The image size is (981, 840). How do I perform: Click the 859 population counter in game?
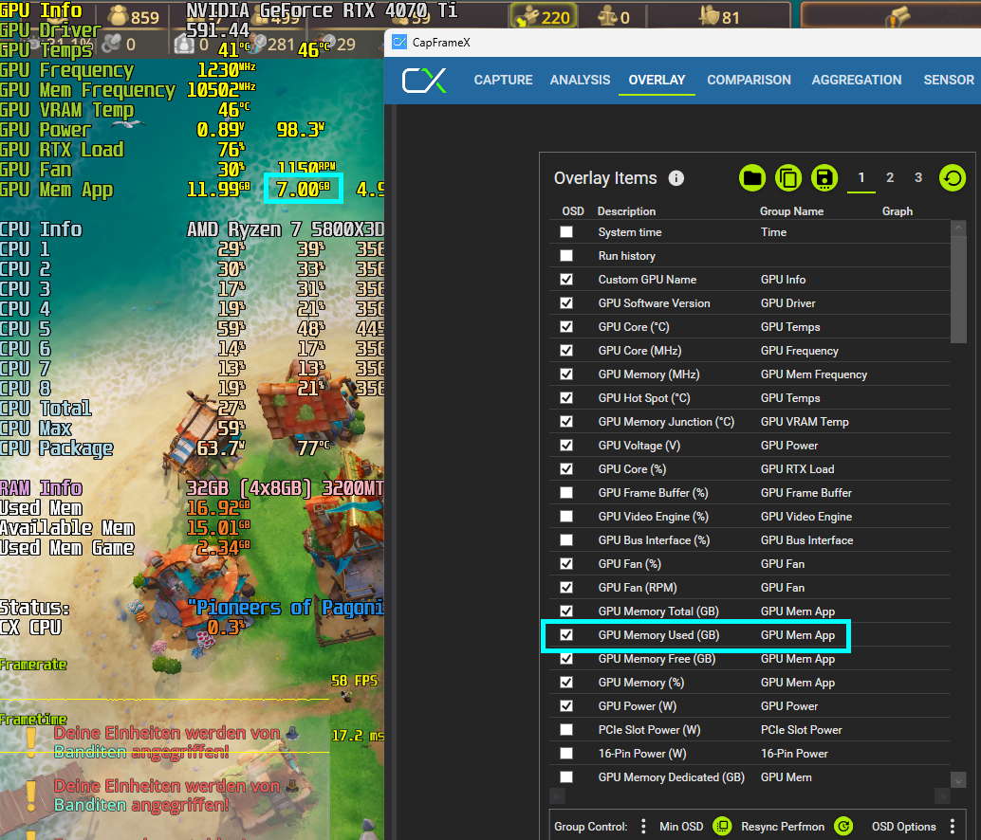[133, 15]
